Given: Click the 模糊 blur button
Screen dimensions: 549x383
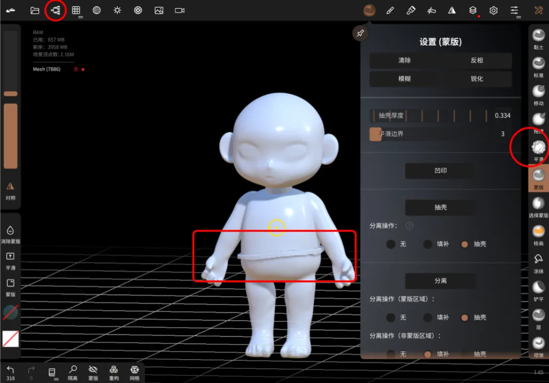Looking at the screenshot, I should tap(405, 79).
